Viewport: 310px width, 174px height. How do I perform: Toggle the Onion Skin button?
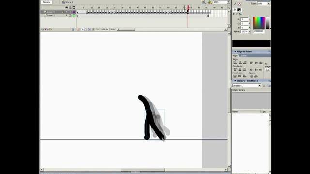[x=82, y=29]
